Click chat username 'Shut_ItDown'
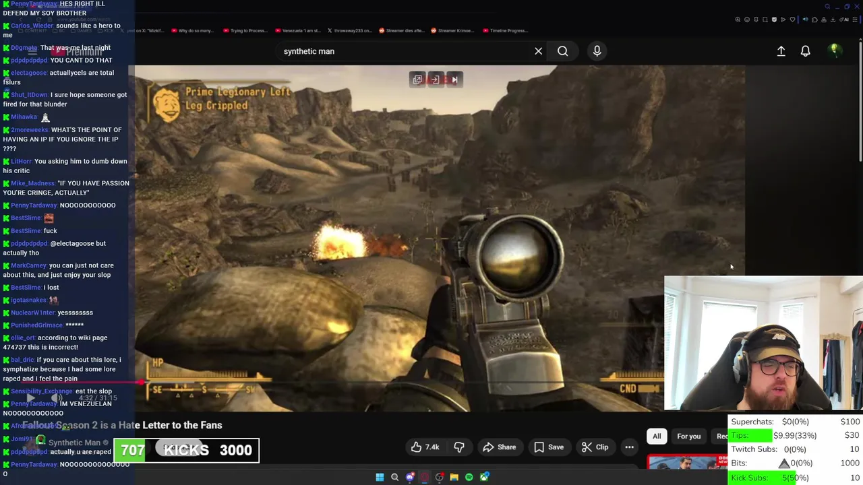 point(29,95)
